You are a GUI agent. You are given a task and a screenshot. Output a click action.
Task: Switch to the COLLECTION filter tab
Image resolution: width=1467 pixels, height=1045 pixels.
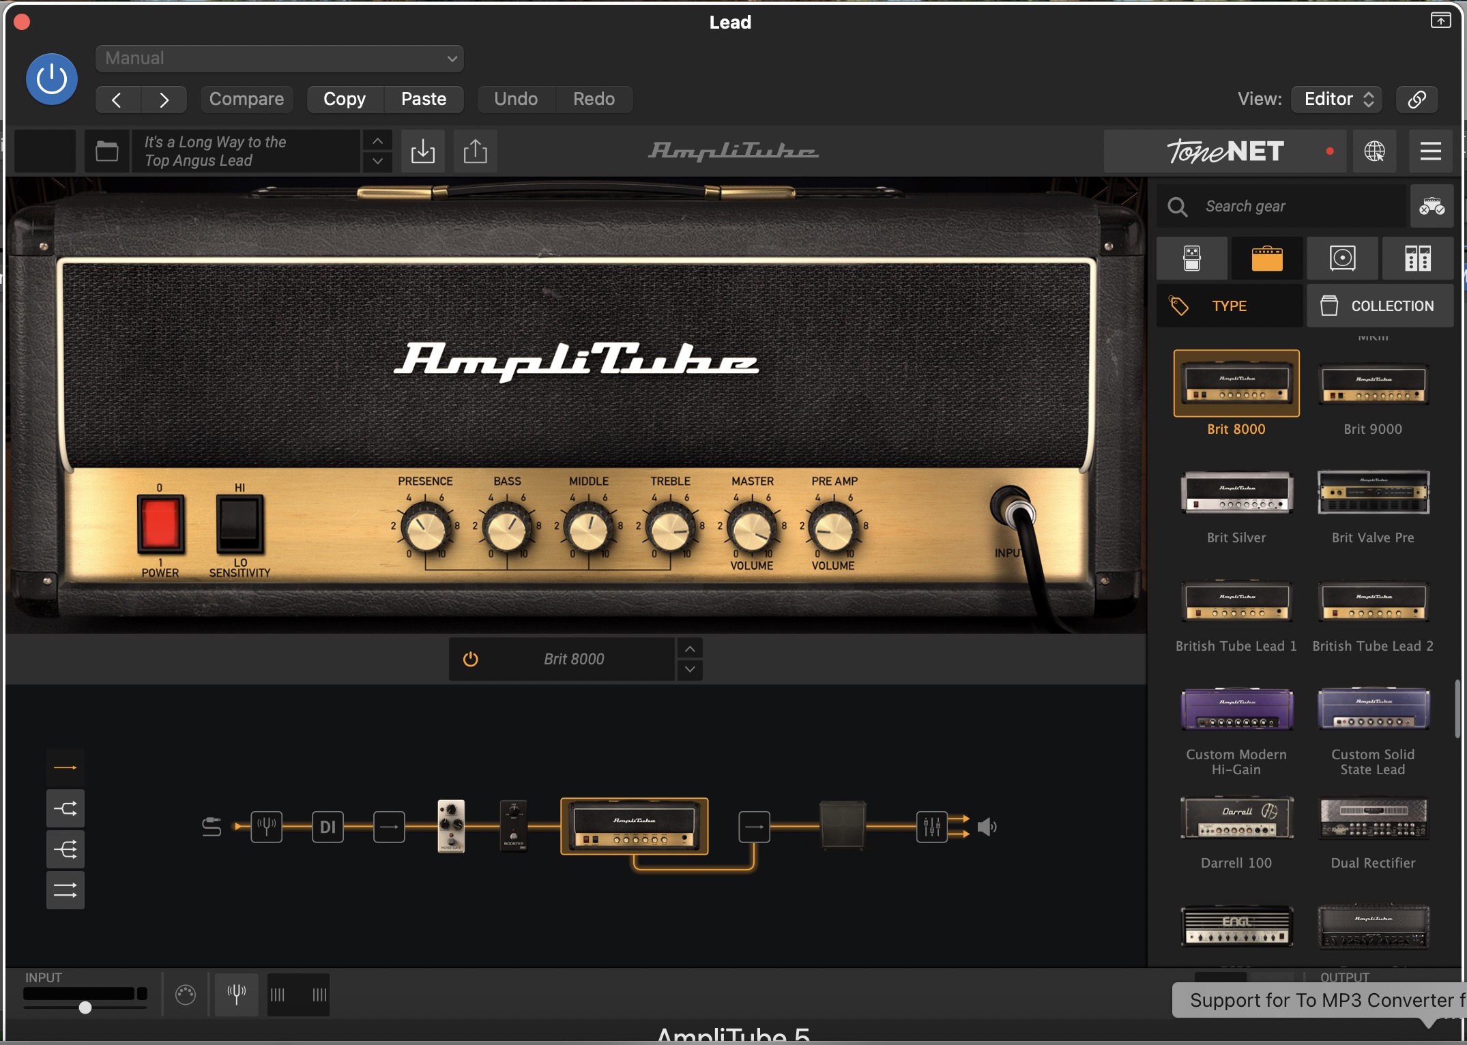(1380, 306)
